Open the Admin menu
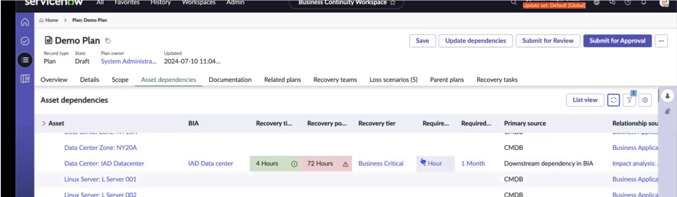This screenshot has height=197, width=677. coord(235,3)
